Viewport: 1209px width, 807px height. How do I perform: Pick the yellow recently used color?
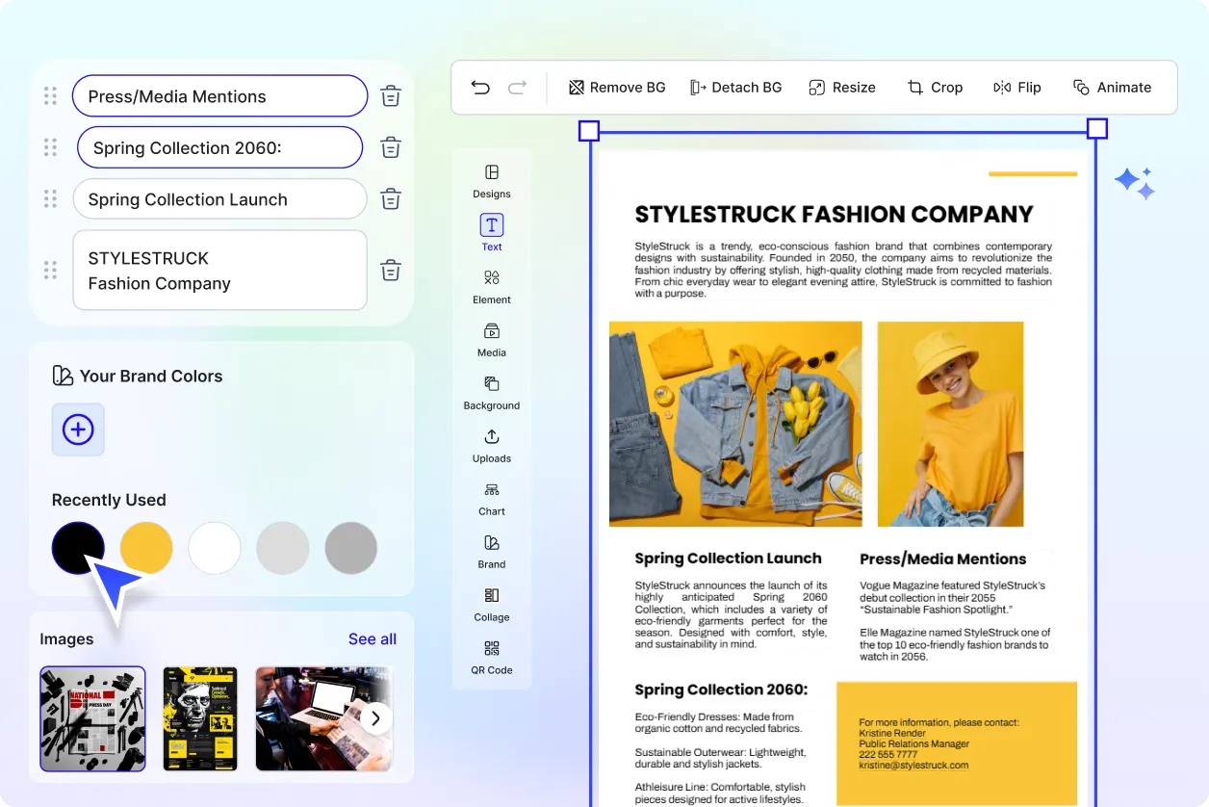(x=146, y=548)
